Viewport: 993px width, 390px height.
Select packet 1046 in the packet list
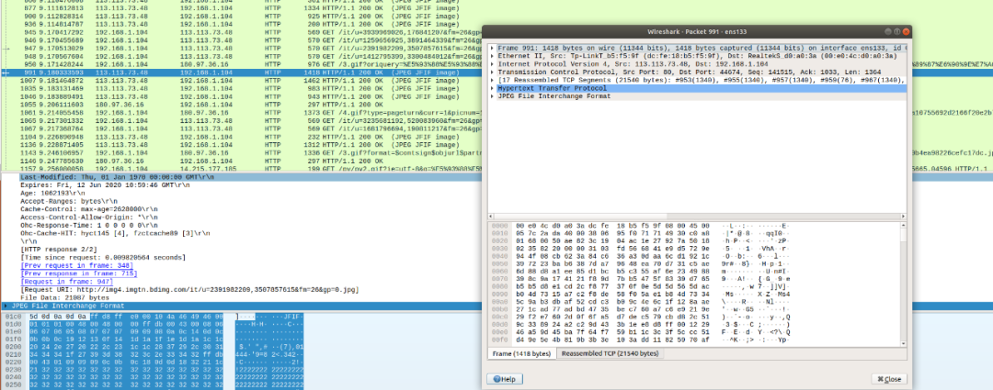click(241, 96)
